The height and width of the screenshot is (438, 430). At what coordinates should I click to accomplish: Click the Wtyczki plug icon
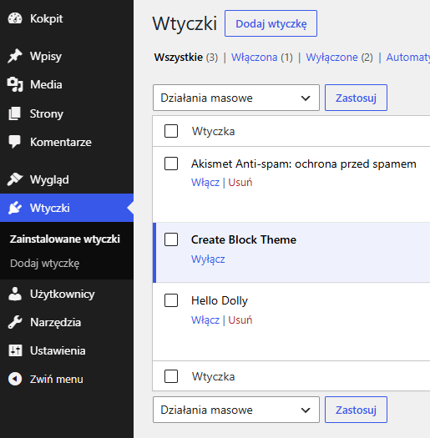click(x=15, y=208)
